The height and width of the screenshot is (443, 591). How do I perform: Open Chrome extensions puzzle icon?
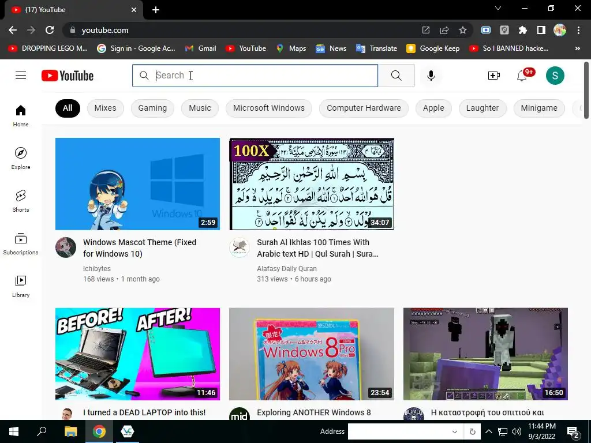coord(522,30)
